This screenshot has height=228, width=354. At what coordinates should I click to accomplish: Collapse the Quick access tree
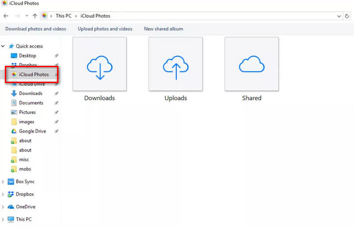[x=4, y=46]
